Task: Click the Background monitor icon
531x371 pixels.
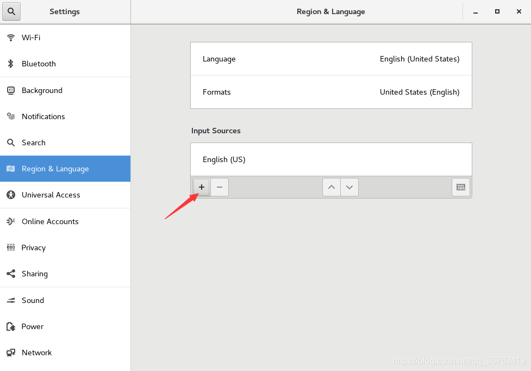Action: (x=11, y=90)
